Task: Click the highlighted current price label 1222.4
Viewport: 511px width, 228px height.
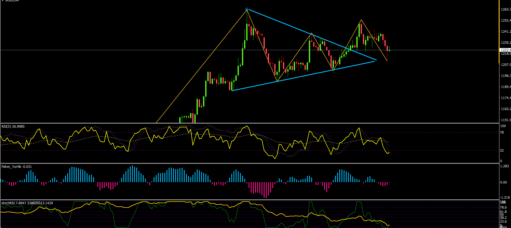Action: (x=506, y=50)
